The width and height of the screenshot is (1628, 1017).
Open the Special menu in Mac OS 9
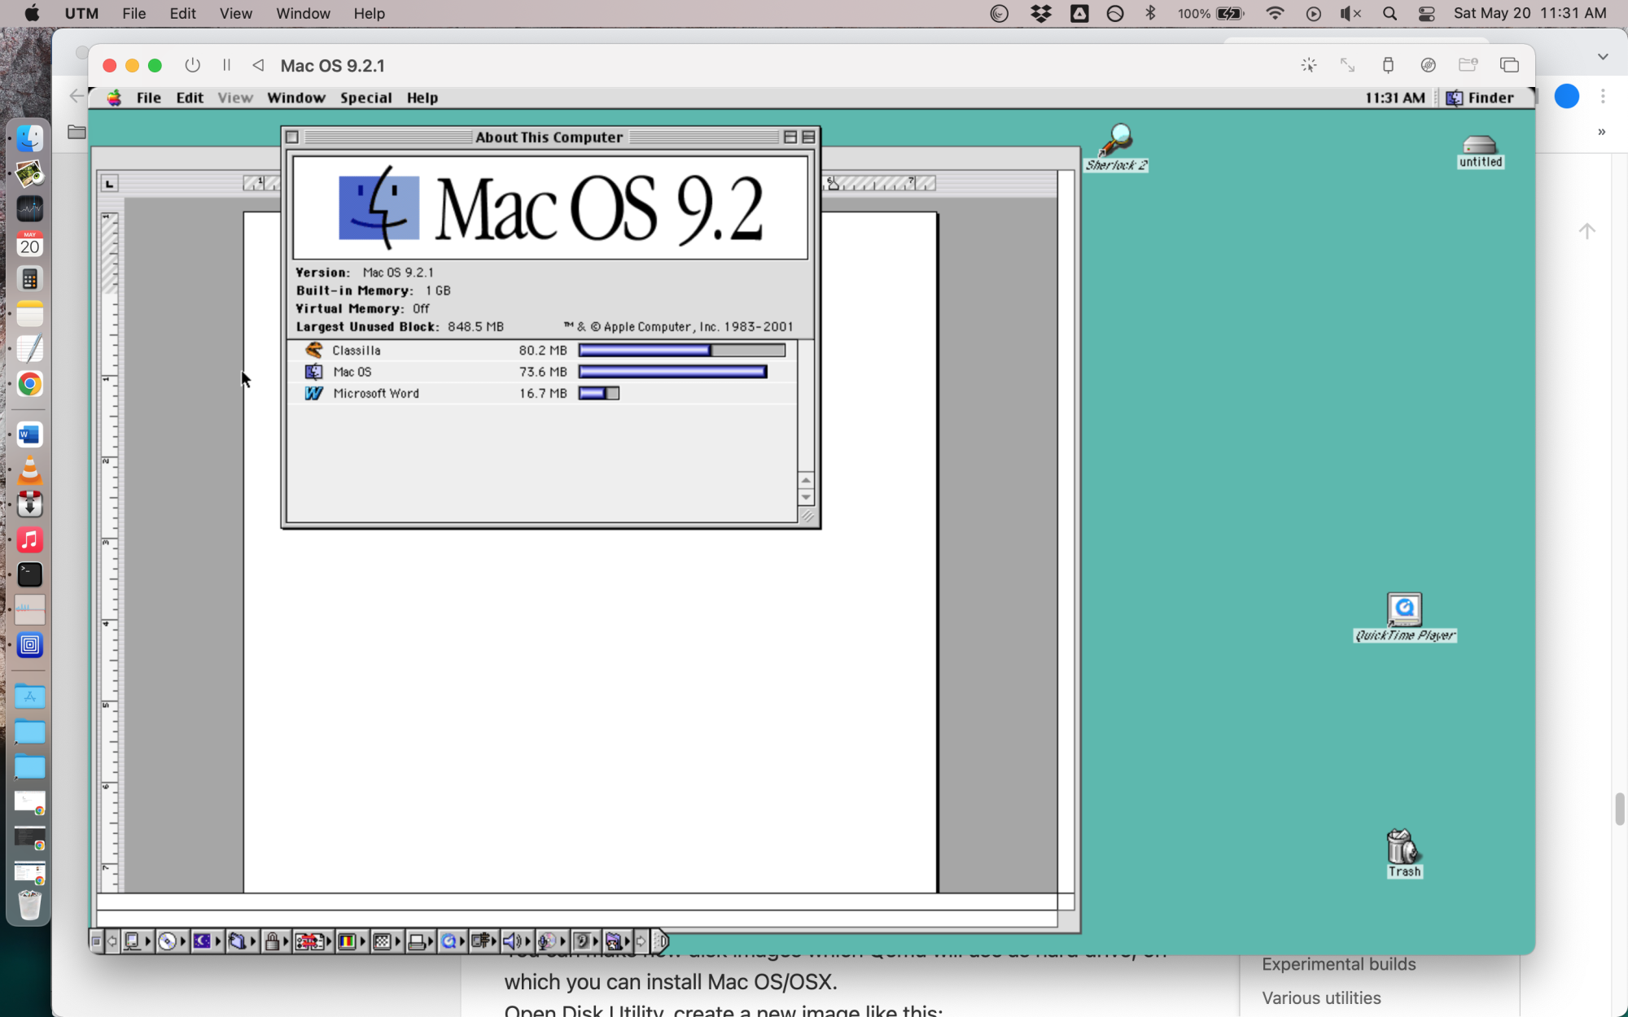pyautogui.click(x=365, y=98)
